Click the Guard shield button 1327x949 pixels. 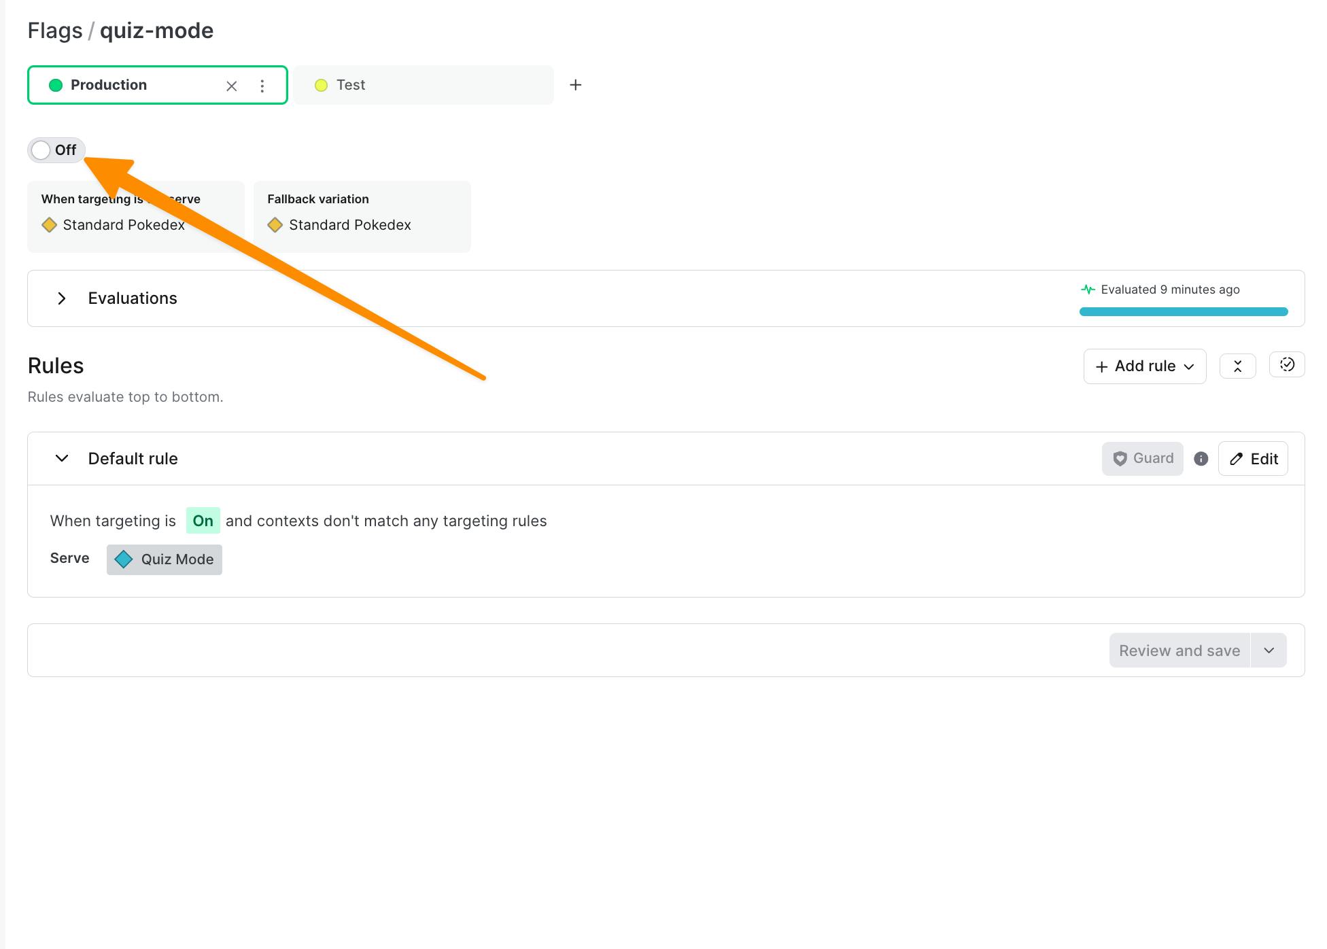click(1142, 459)
